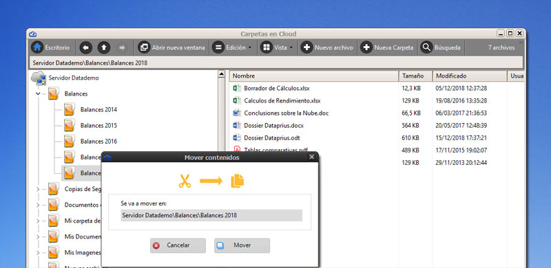This screenshot has height=268, width=551.
Task: Click Balances 2016 folder icon
Action: click(70, 142)
